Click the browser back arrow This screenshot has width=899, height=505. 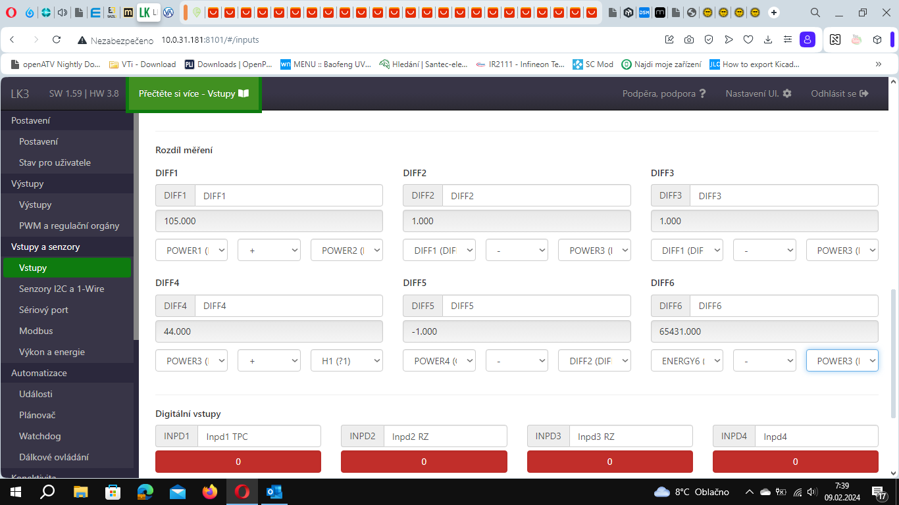click(12, 39)
